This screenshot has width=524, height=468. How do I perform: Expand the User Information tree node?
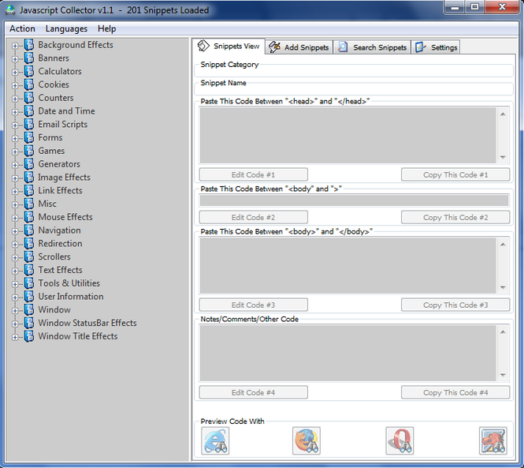pos(15,298)
